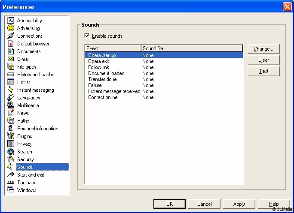The width and height of the screenshot is (294, 213).
Task: Select the Document loaded event
Action: click(164, 73)
